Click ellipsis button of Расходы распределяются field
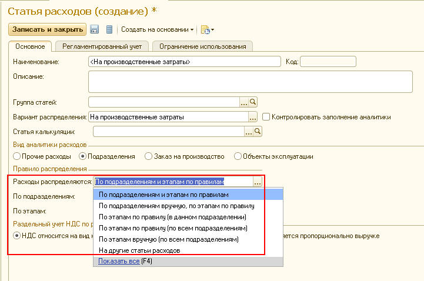 (x=258, y=182)
